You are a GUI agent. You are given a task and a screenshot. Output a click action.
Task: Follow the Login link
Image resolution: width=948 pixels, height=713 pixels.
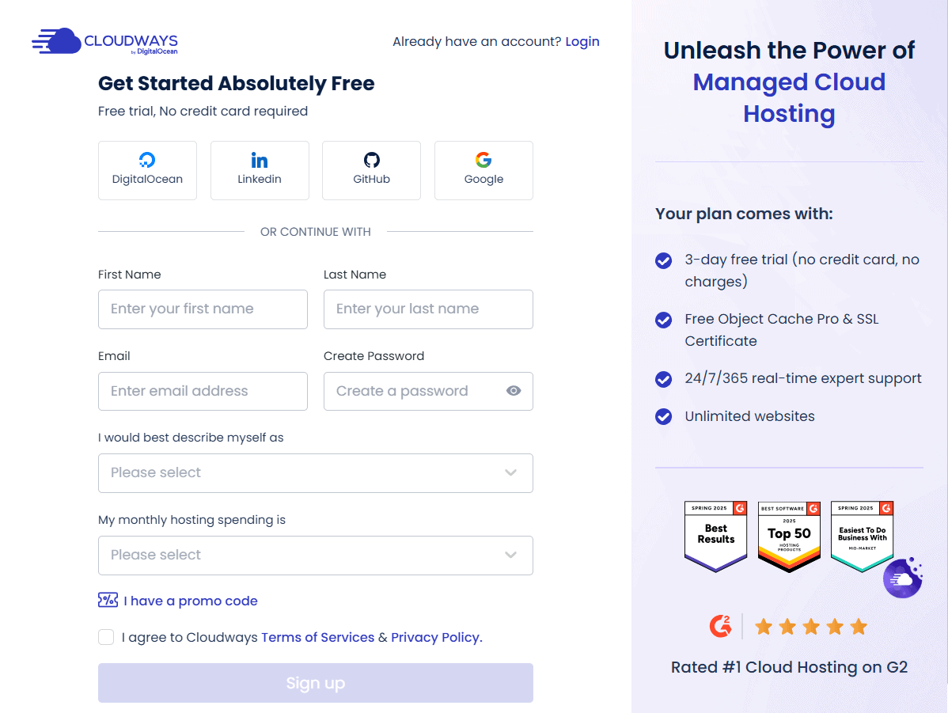coord(582,42)
